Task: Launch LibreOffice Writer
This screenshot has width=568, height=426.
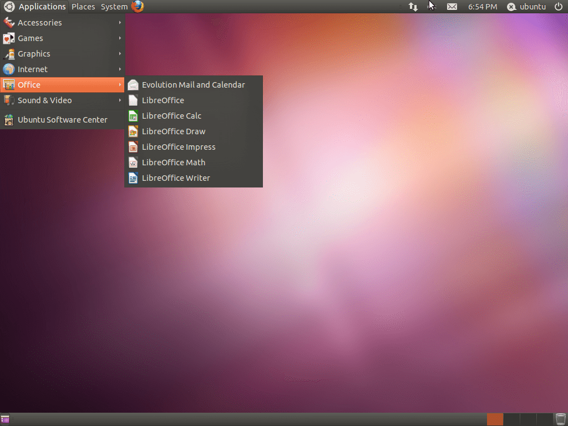Action: click(194, 178)
